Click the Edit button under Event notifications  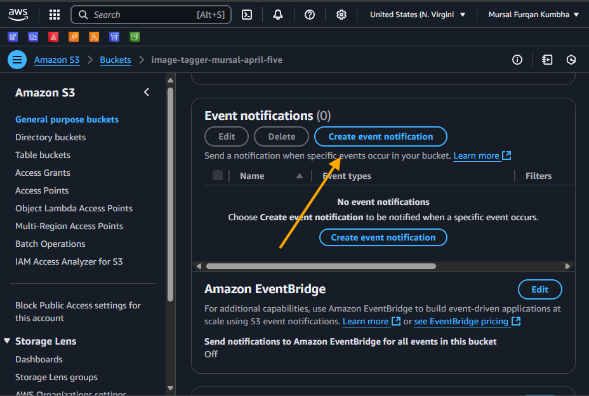click(227, 136)
